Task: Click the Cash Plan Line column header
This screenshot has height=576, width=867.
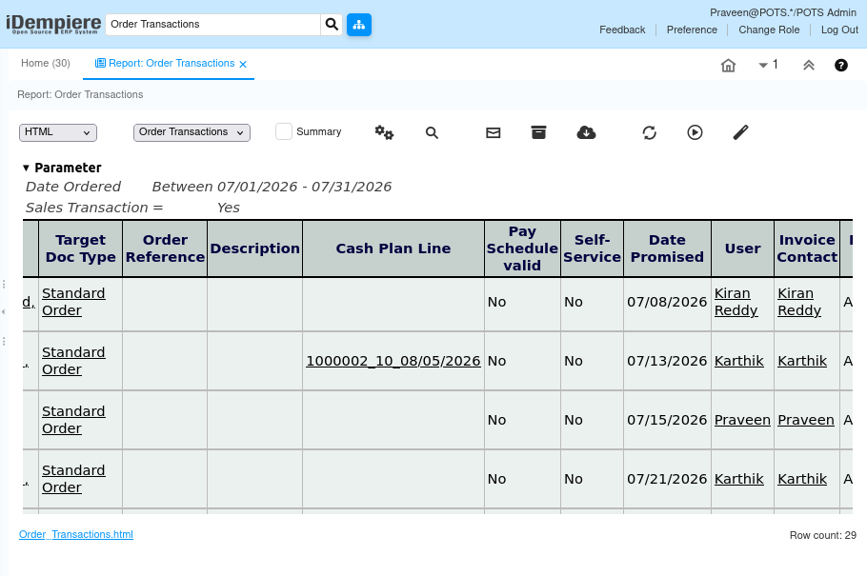Action: (393, 248)
